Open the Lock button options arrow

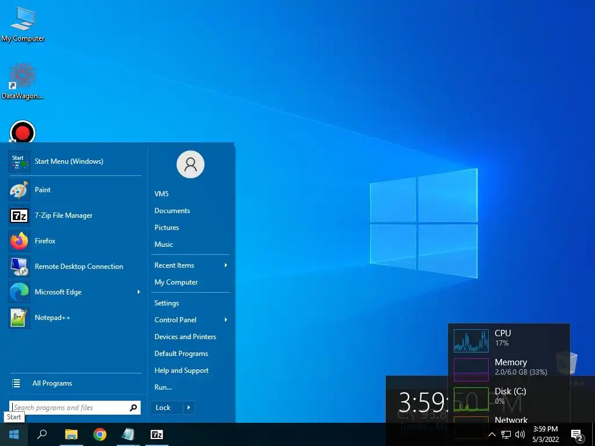[x=189, y=408]
